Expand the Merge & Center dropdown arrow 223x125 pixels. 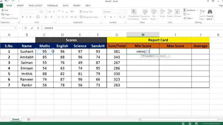tap(100, 17)
